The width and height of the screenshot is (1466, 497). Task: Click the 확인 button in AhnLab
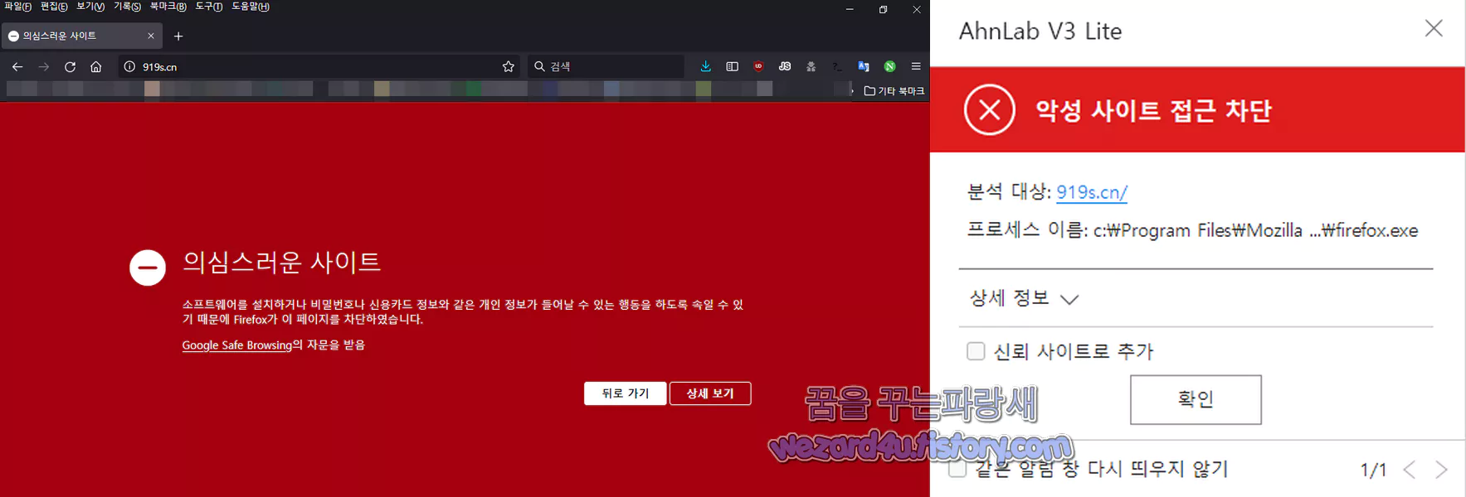coord(1196,399)
